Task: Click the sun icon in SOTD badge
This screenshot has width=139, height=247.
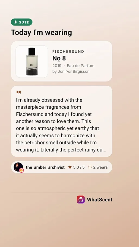Action: (15, 22)
